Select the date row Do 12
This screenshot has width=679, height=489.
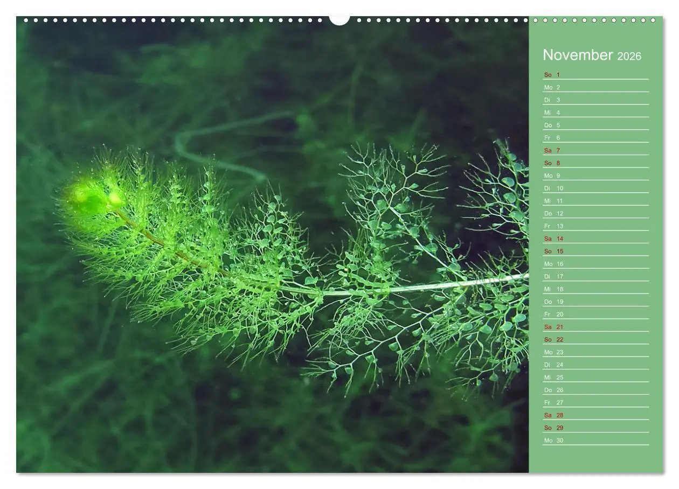click(x=595, y=214)
